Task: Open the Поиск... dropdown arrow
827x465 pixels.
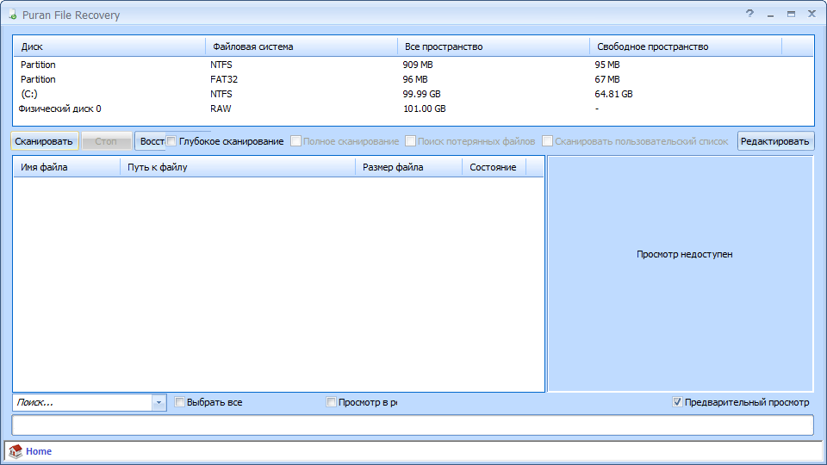Action: [159, 403]
